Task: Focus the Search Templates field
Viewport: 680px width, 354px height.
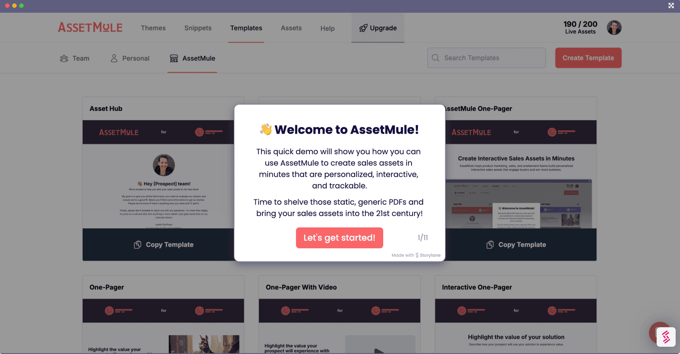Action: click(487, 58)
